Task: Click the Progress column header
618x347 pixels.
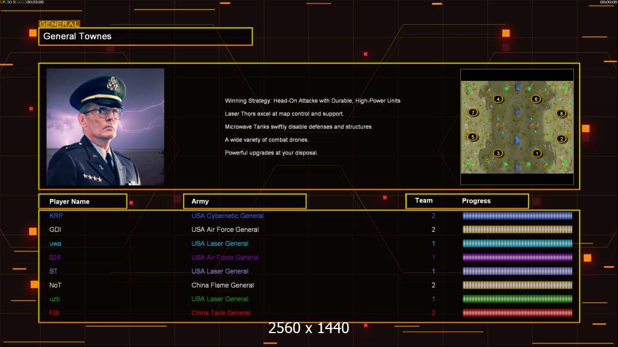Action: tap(476, 201)
